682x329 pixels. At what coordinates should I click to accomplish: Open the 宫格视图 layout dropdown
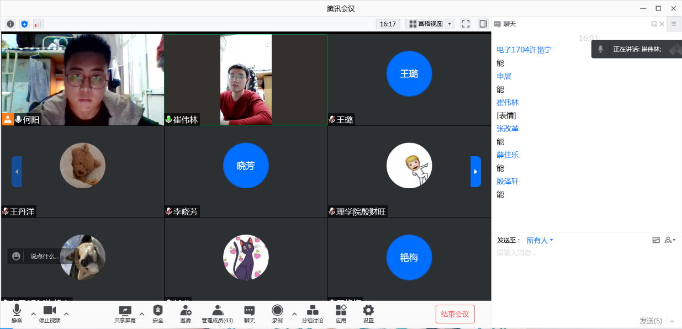429,24
